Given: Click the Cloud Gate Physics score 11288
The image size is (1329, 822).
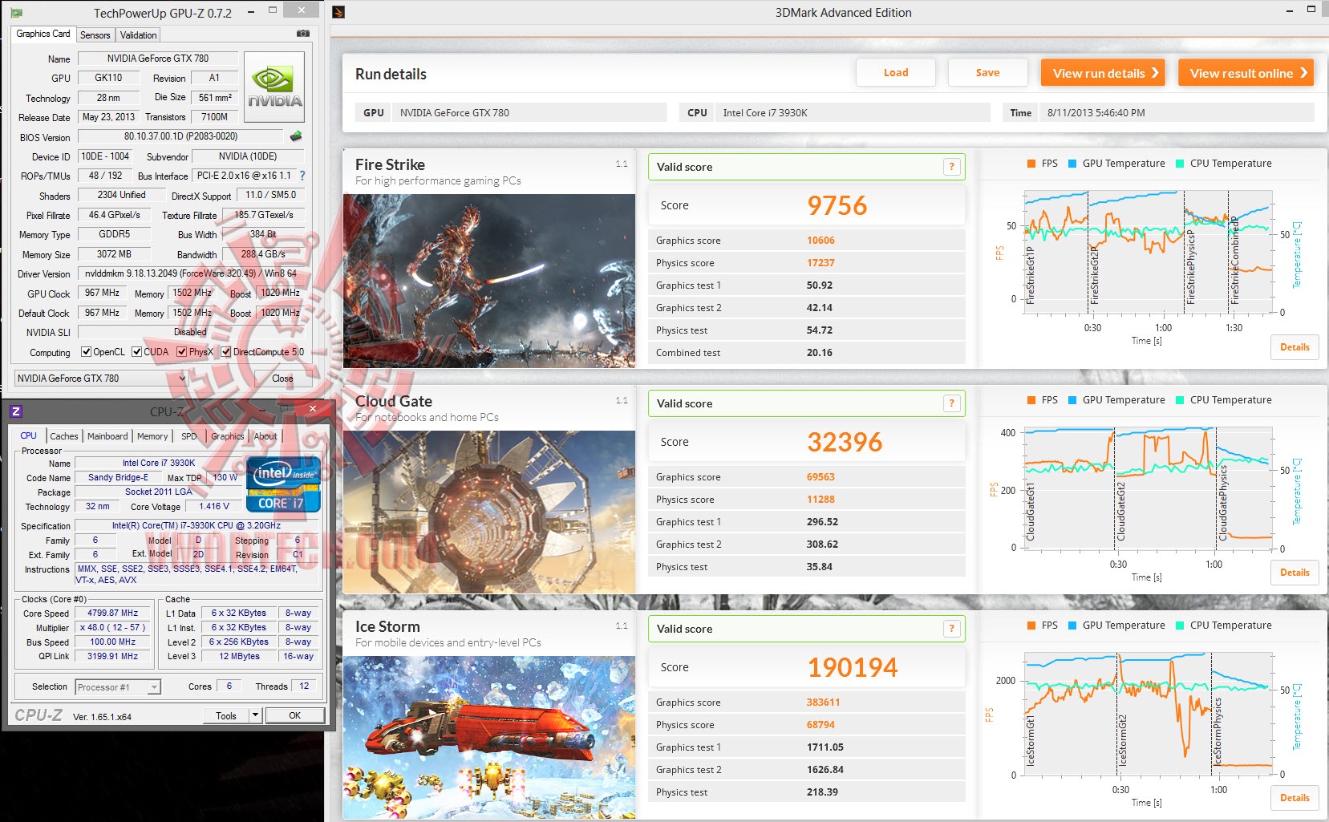Looking at the screenshot, I should click(820, 500).
